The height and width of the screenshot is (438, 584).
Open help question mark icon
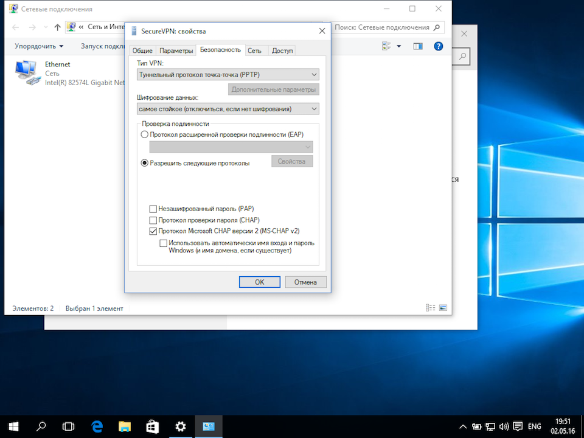439,46
